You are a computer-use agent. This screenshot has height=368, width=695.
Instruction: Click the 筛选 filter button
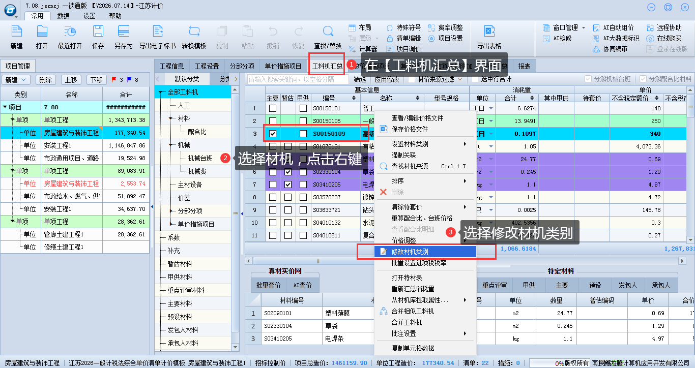360,79
